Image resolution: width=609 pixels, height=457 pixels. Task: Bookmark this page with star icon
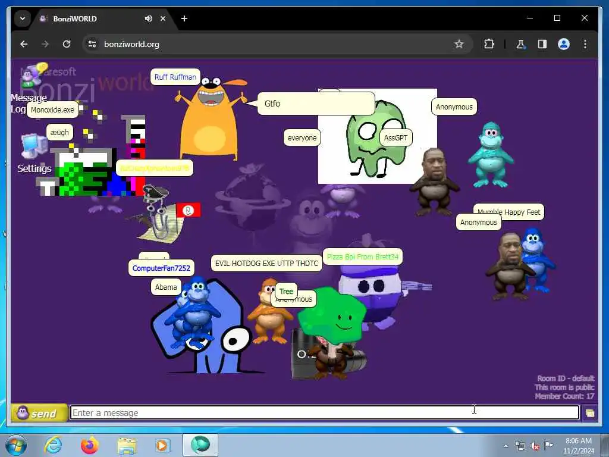[x=459, y=44]
